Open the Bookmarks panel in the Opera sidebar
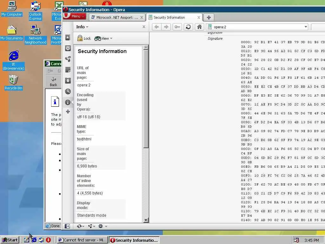This screenshot has height=244, width=325. click(x=68, y=37)
